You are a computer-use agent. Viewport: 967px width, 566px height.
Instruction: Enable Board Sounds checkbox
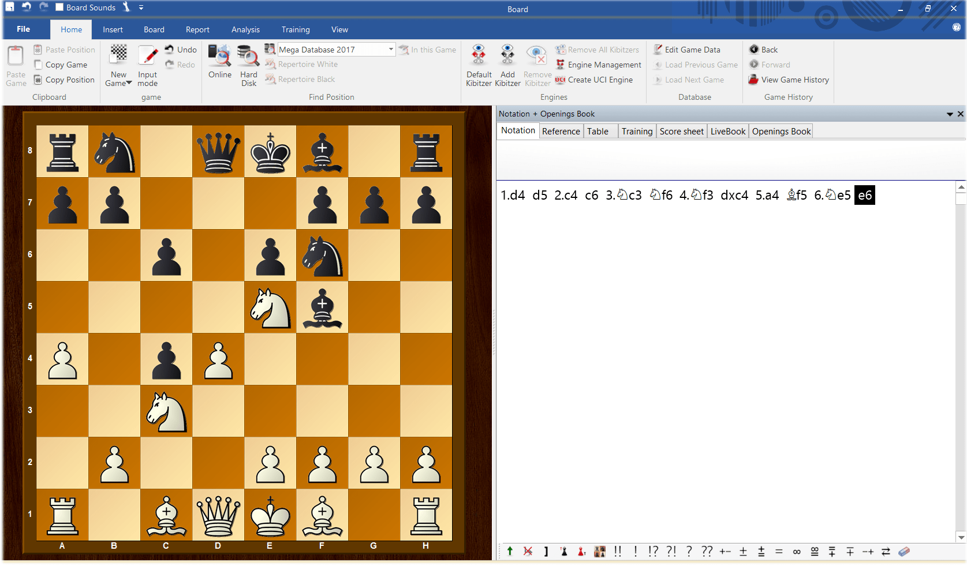59,8
